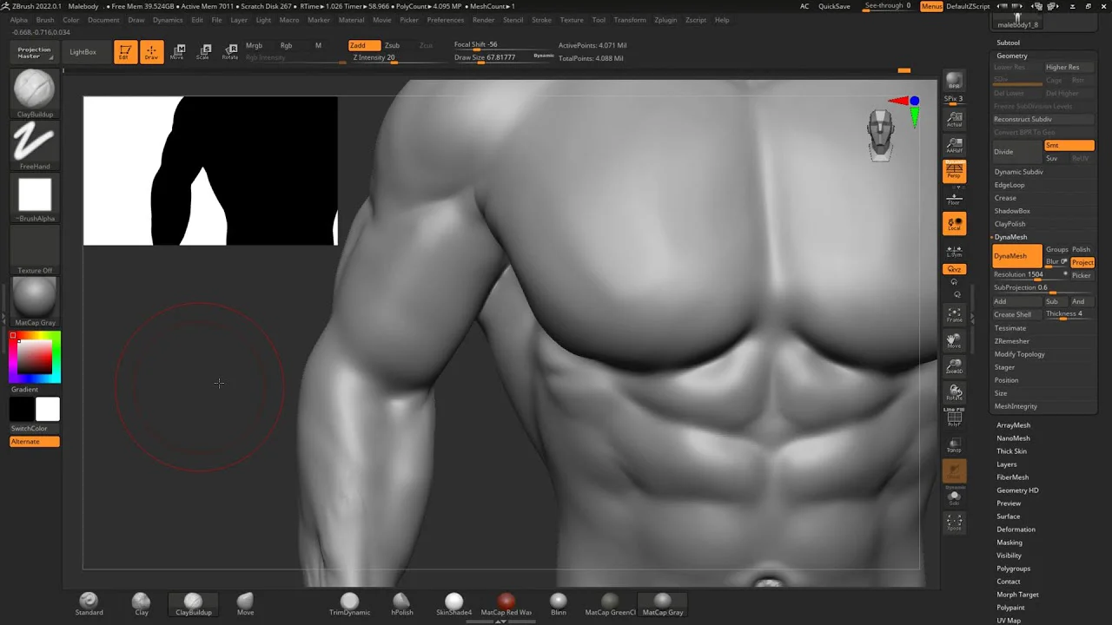Click the AAHalf zoom icon

954,145
